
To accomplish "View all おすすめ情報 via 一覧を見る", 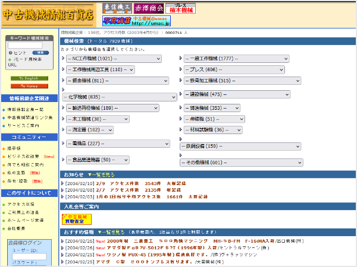I will pos(111,232).
